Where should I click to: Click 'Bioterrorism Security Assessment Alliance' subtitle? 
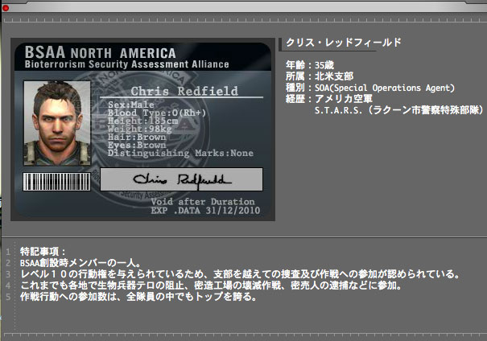click(126, 64)
